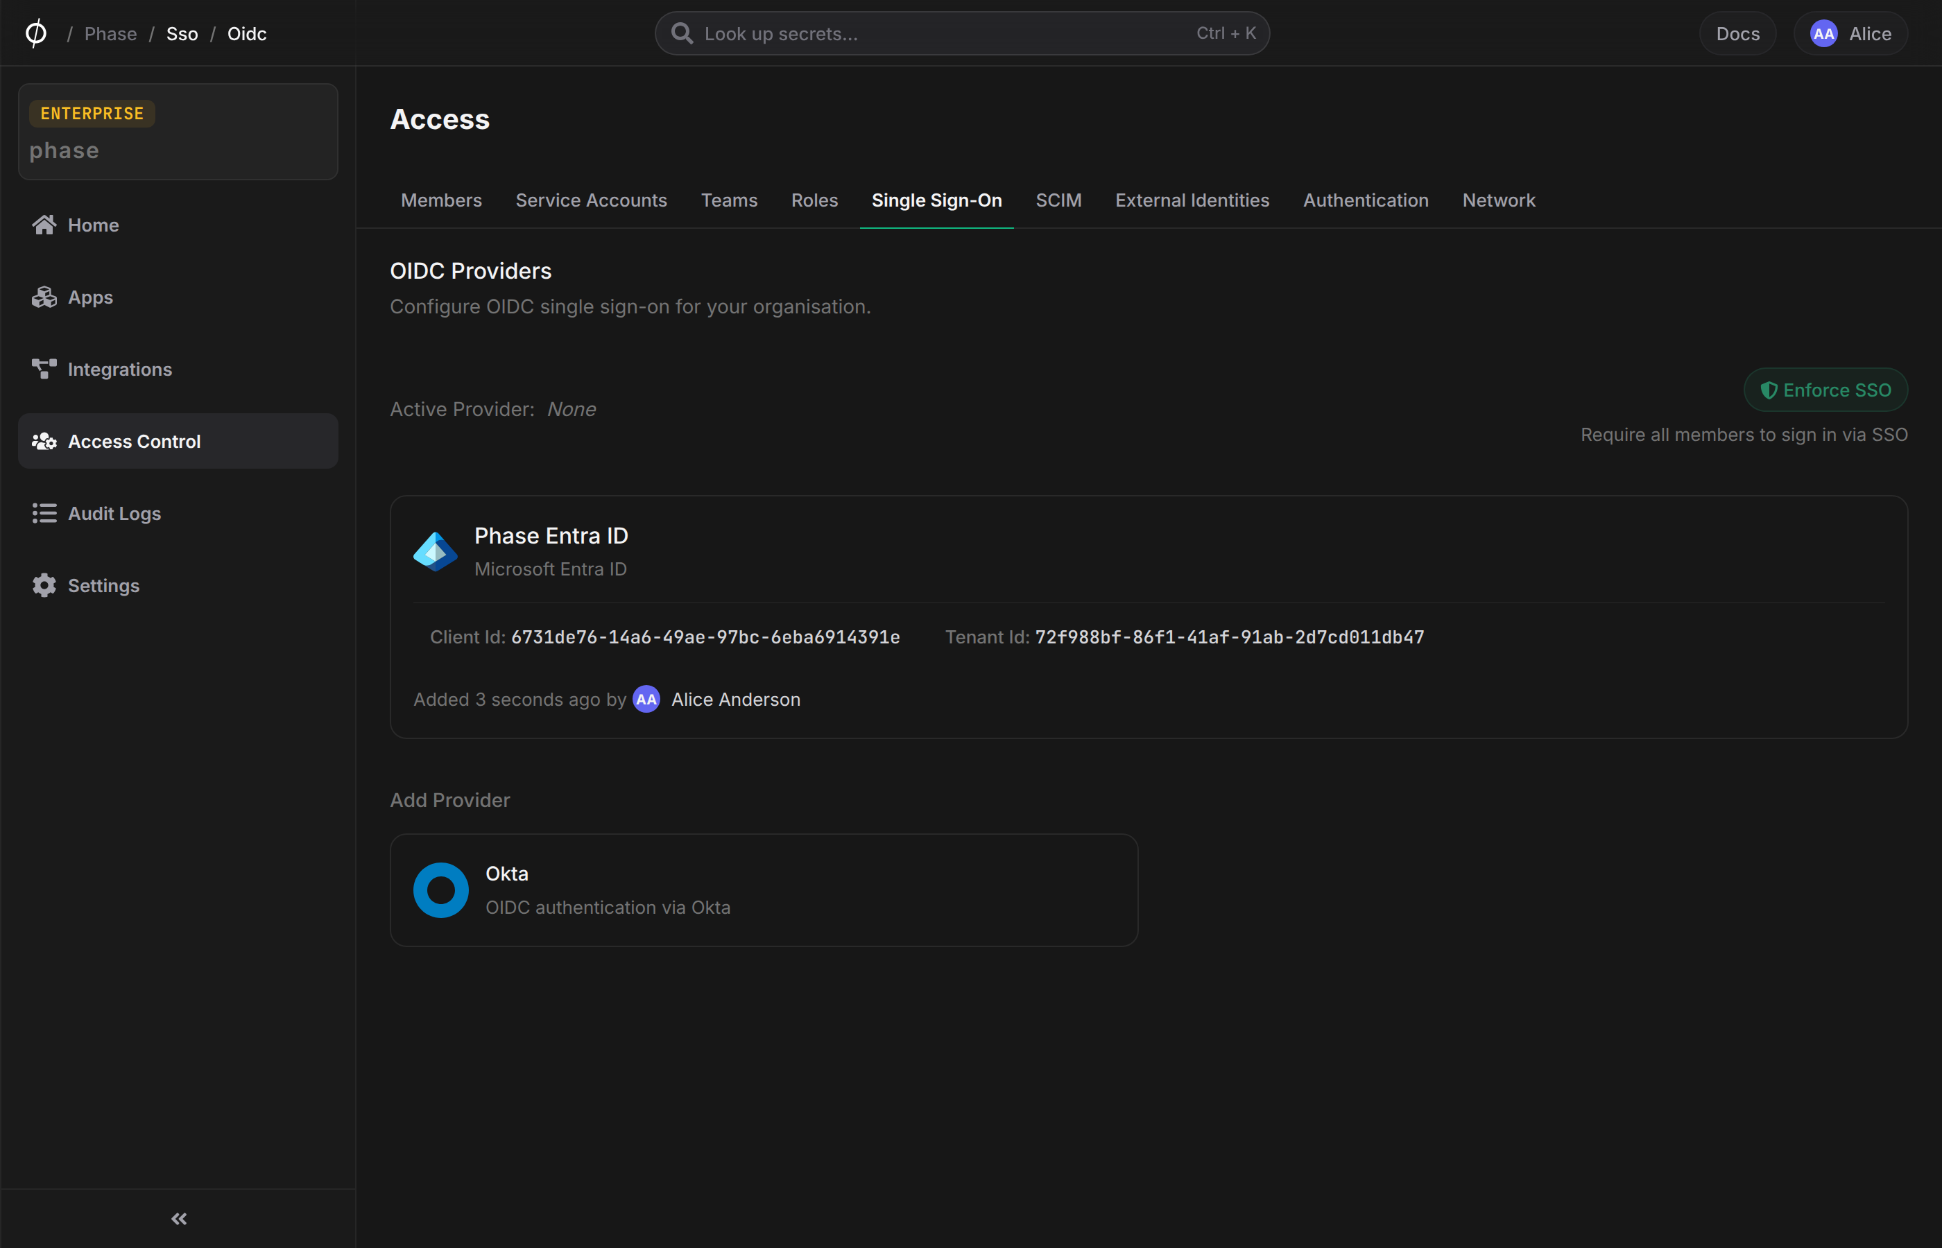Viewport: 1942px width, 1248px height.
Task: Click the Phase logo icon in header
Action: 35,33
